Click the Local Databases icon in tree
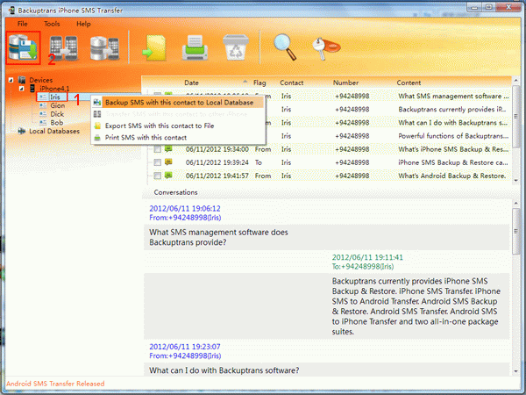This screenshot has width=526, height=395. [22, 131]
